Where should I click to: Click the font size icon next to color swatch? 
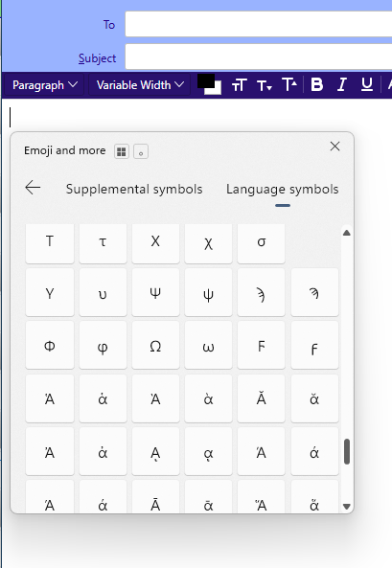coord(239,85)
